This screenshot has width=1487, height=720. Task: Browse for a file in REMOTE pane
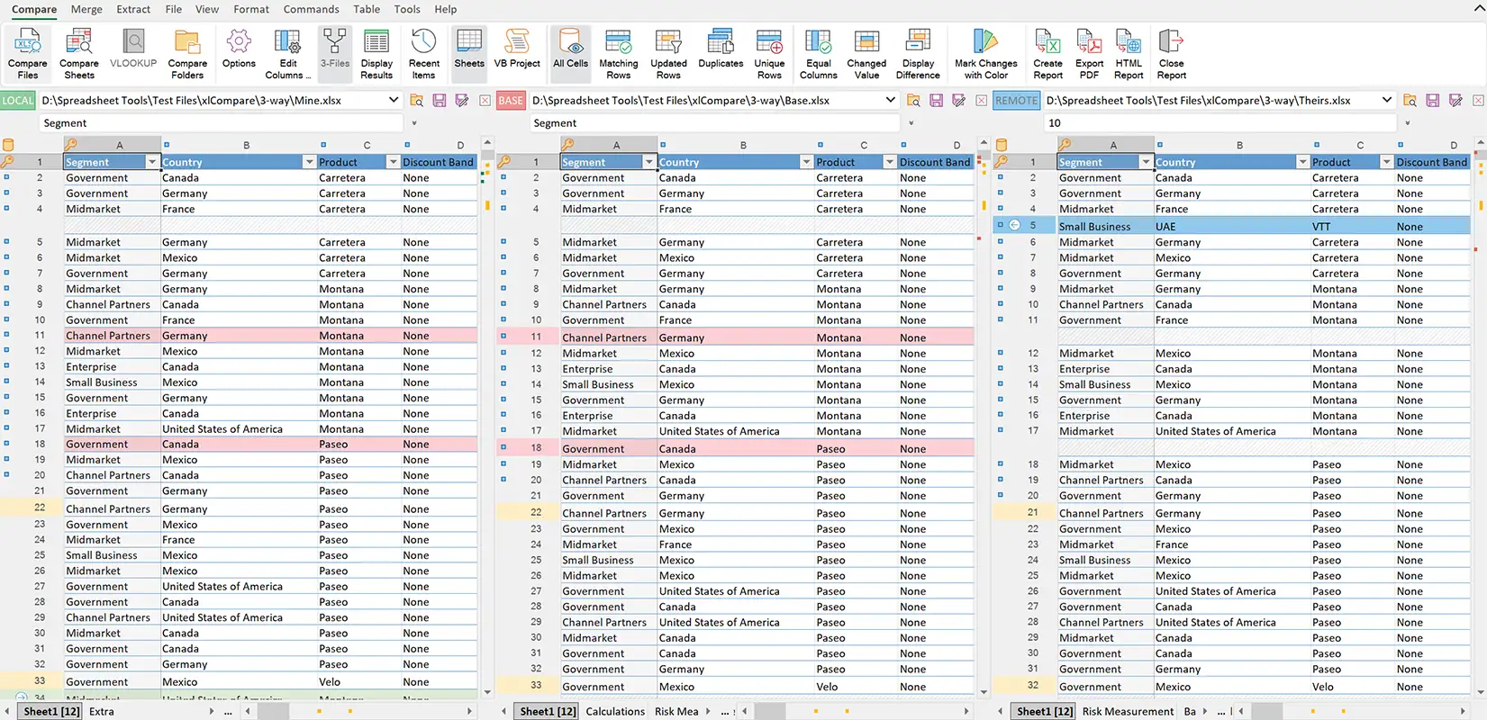1410,101
